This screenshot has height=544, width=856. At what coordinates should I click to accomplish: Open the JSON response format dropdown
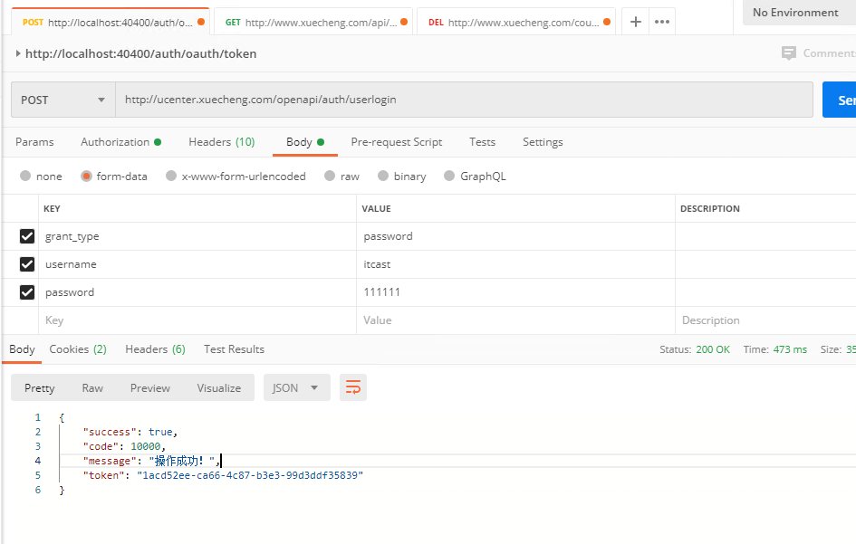[x=297, y=388]
